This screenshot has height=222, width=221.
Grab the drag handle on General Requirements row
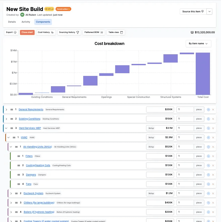click(12, 110)
